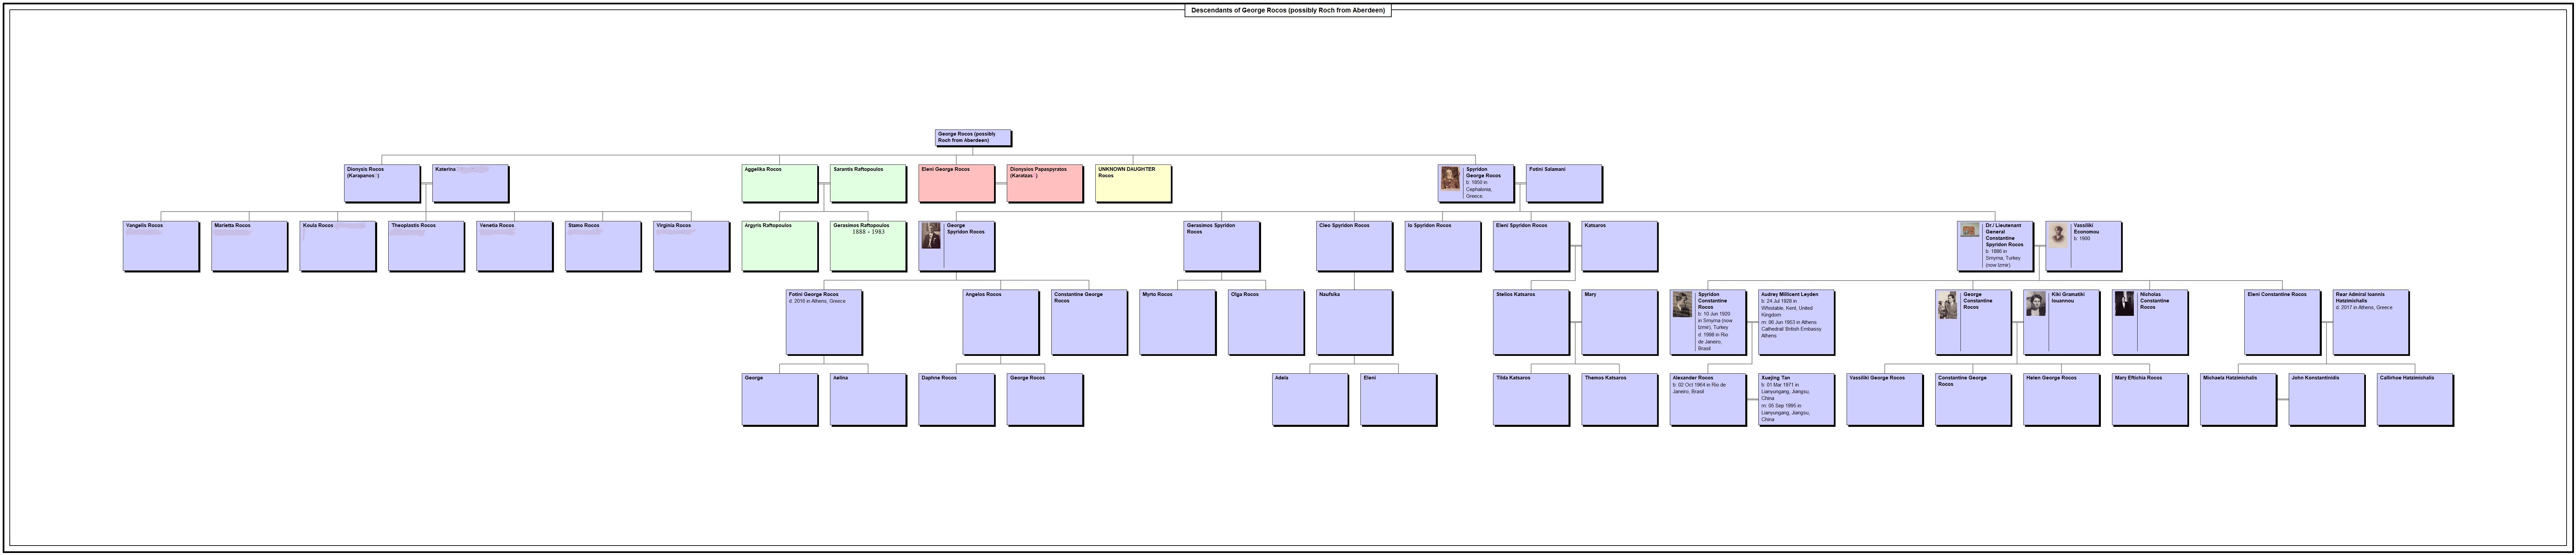Image resolution: width=2576 pixels, height=555 pixels.
Task: Select the Stamo Rocos box
Action: (x=603, y=246)
